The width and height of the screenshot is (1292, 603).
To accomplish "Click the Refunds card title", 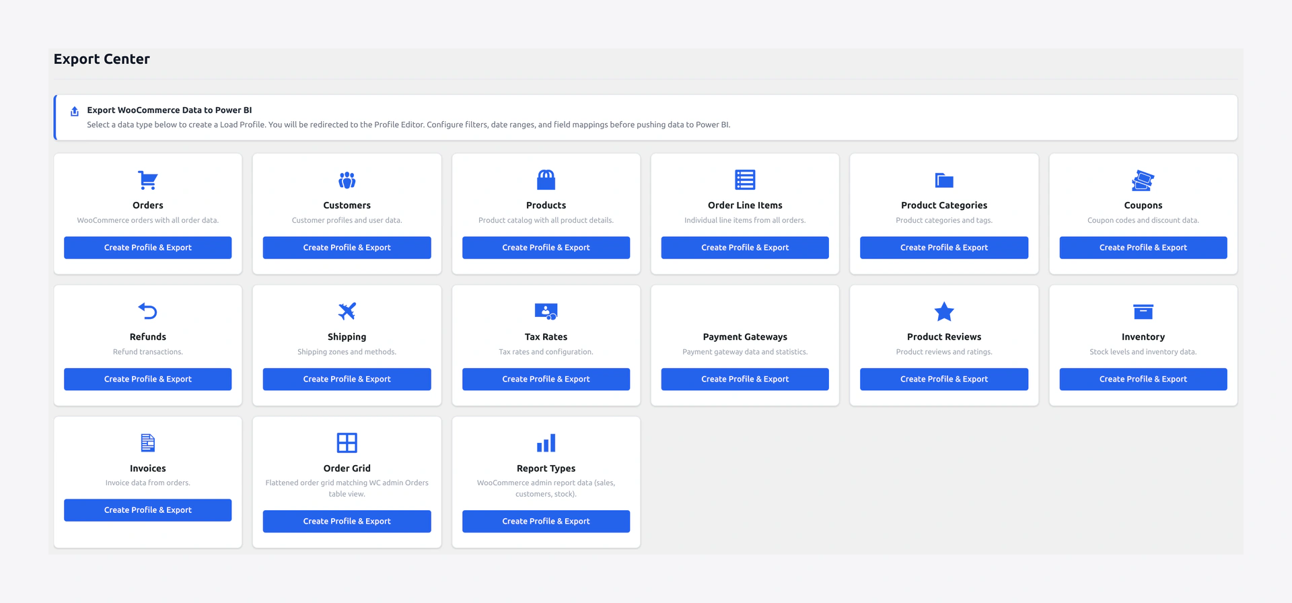I will (147, 337).
